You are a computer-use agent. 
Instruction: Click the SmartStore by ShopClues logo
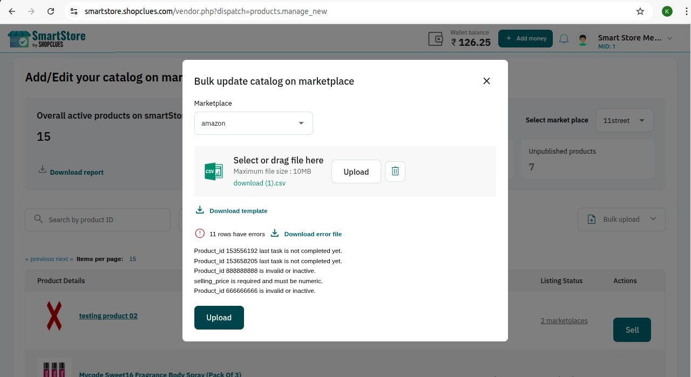(x=46, y=38)
